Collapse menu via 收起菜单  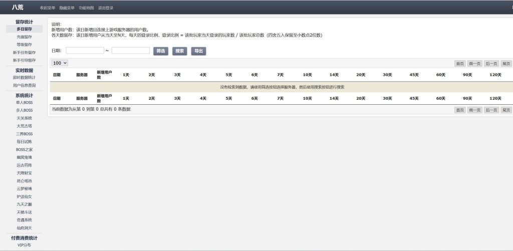tap(48, 8)
